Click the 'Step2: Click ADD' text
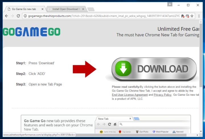205x139 pixels. (x=31, y=74)
